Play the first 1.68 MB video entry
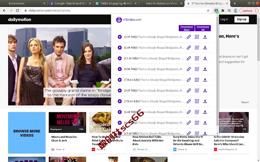260x162 pixels. 119,48
